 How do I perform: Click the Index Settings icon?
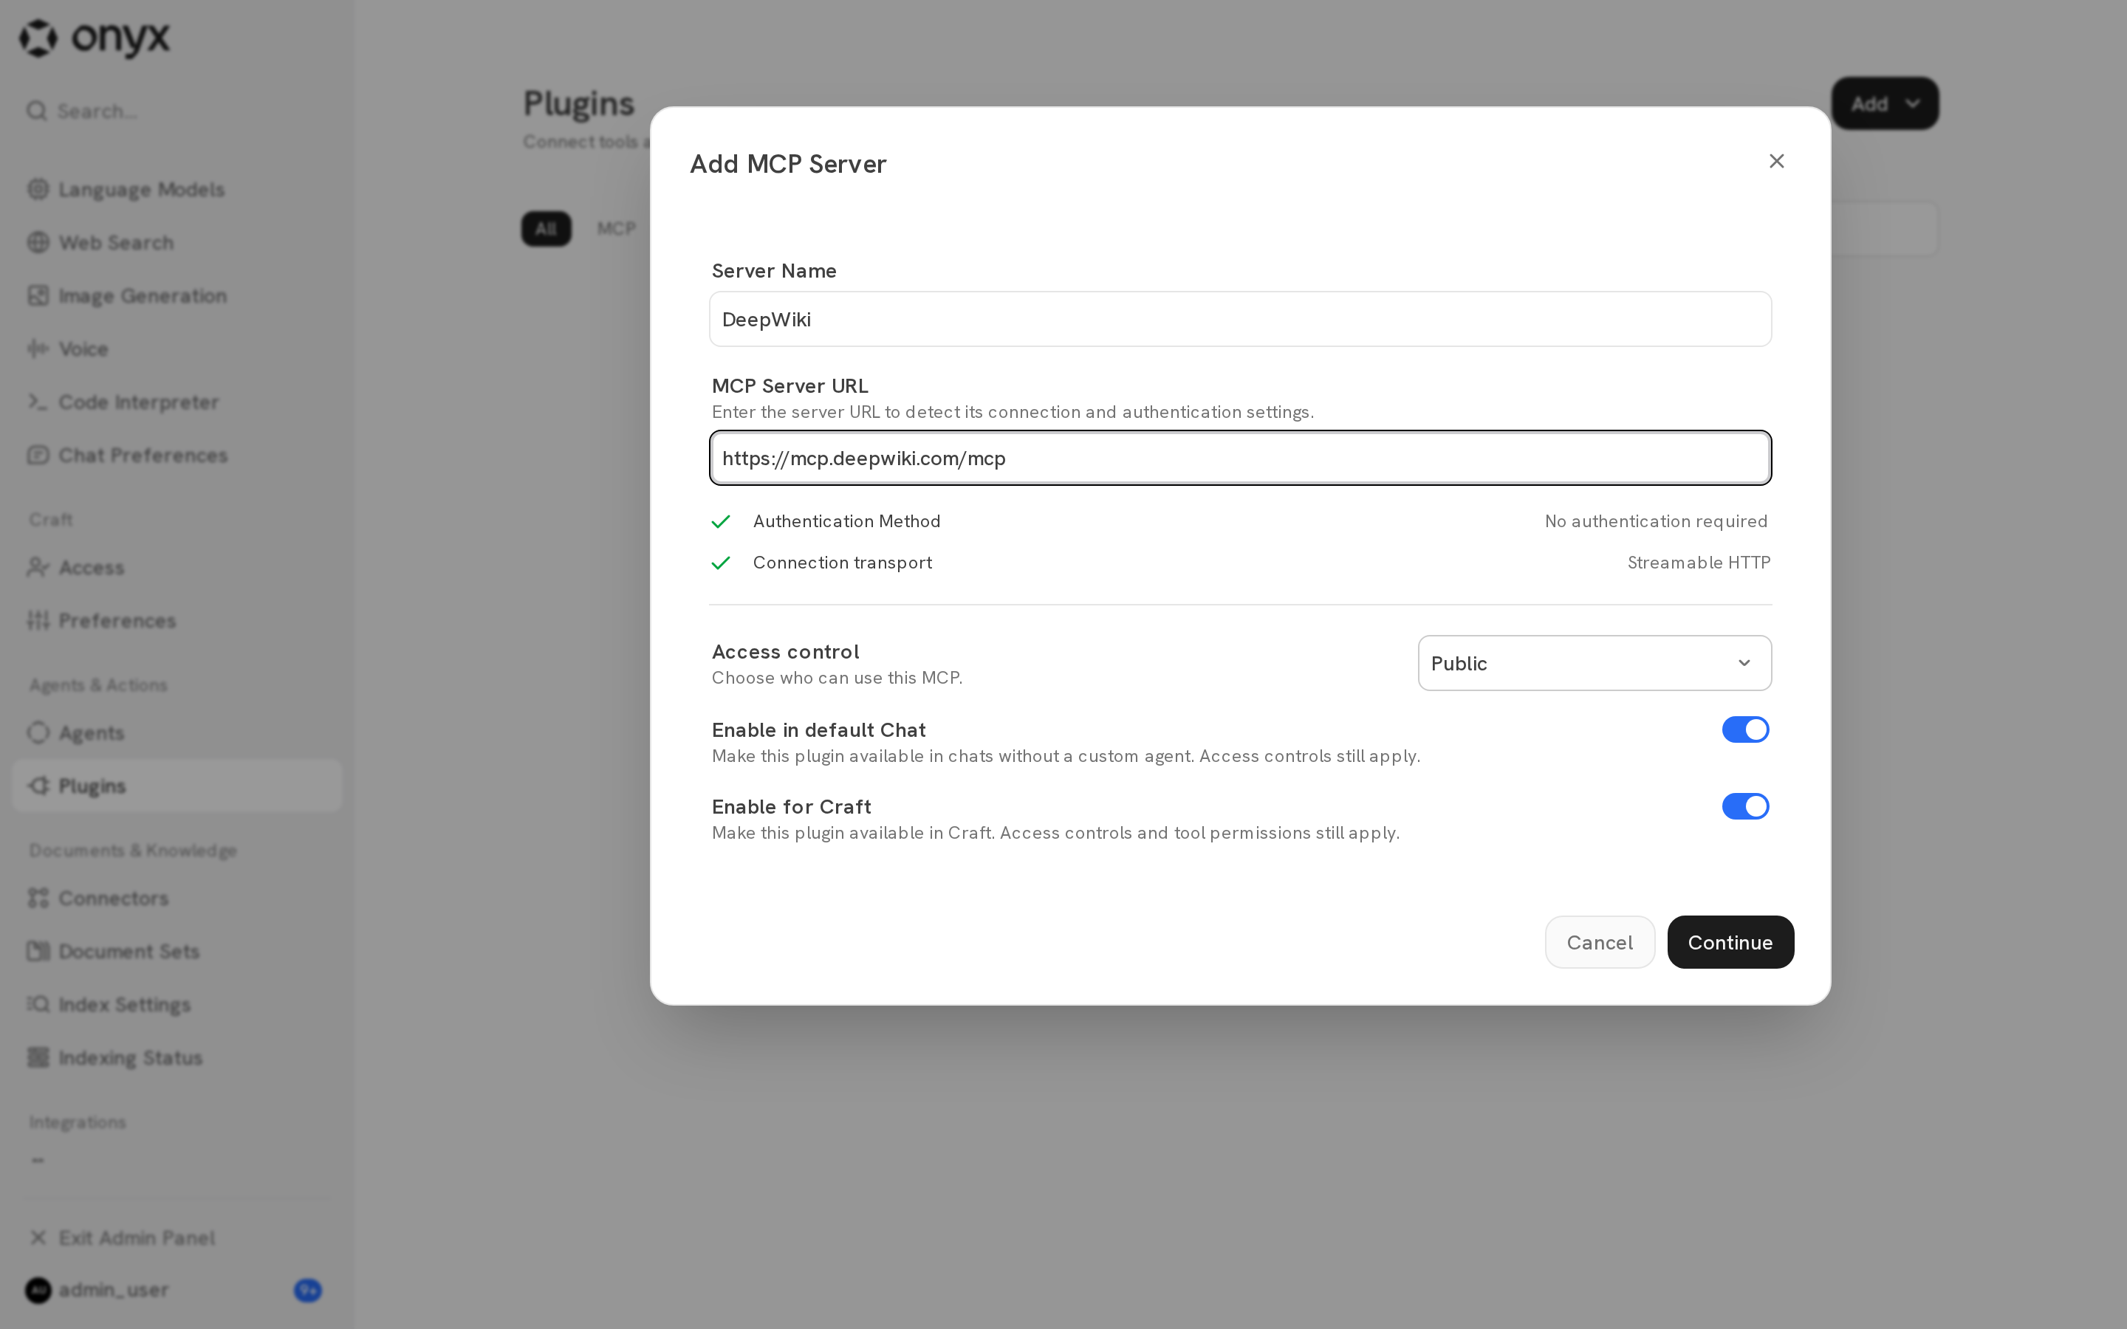[x=38, y=1004]
